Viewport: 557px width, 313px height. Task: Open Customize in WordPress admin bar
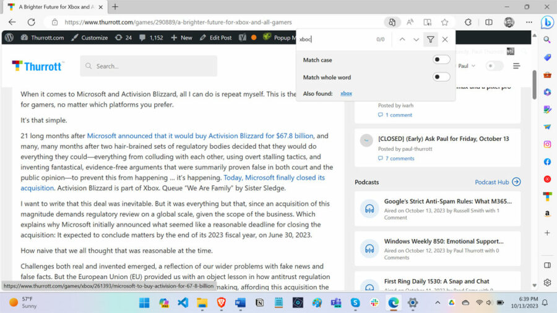point(90,38)
